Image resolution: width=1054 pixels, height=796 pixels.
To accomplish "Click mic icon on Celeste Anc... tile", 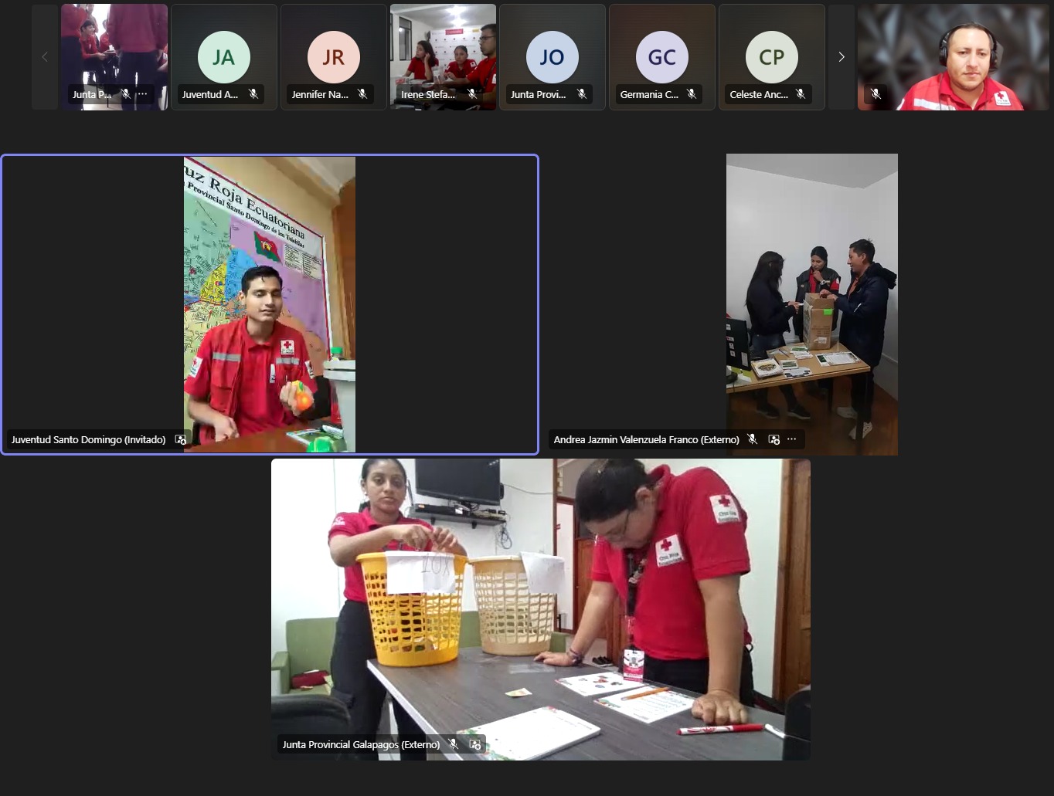I will [x=801, y=94].
